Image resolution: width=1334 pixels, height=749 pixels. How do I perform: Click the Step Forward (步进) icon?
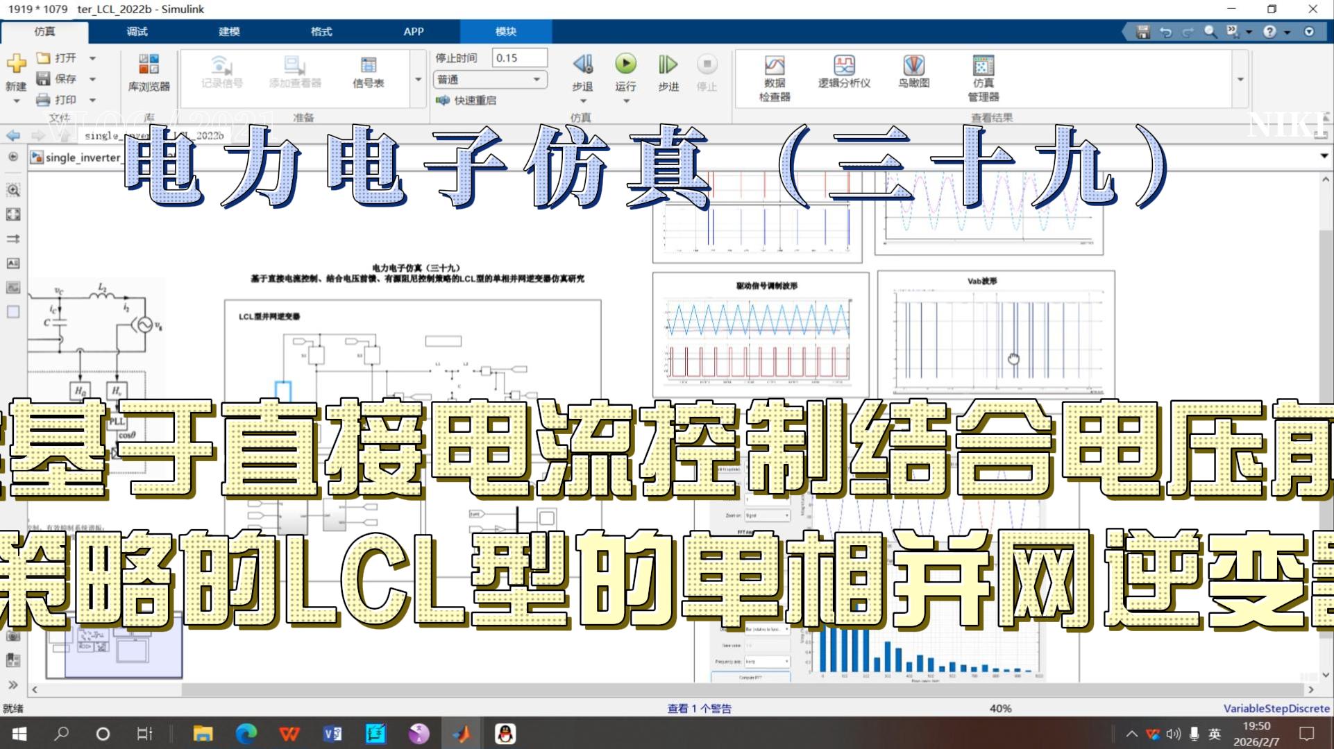pos(668,64)
